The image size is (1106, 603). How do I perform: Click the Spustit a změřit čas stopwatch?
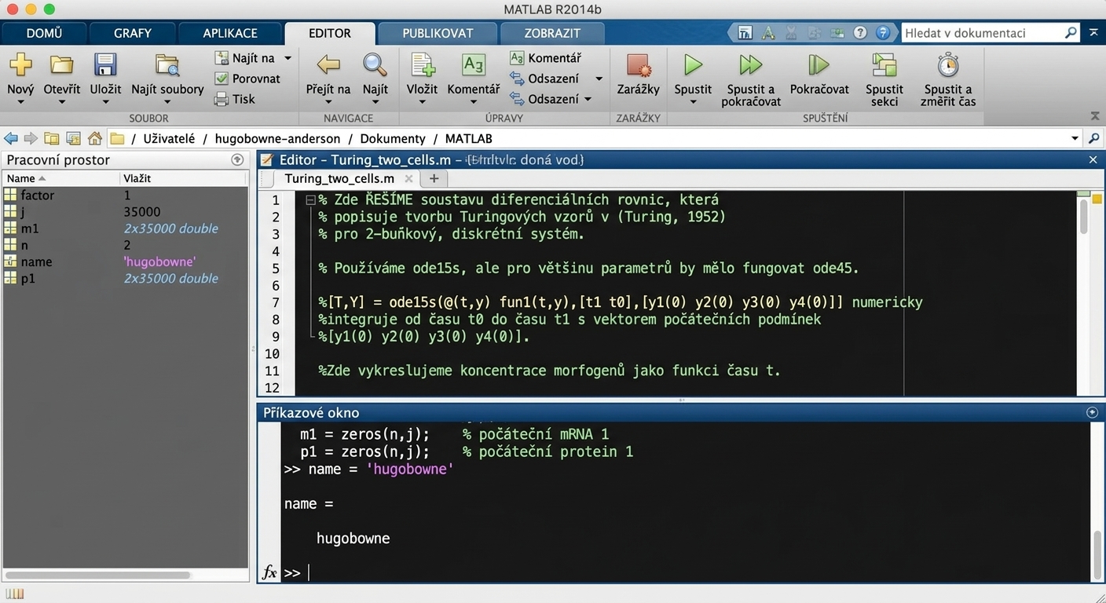(948, 64)
